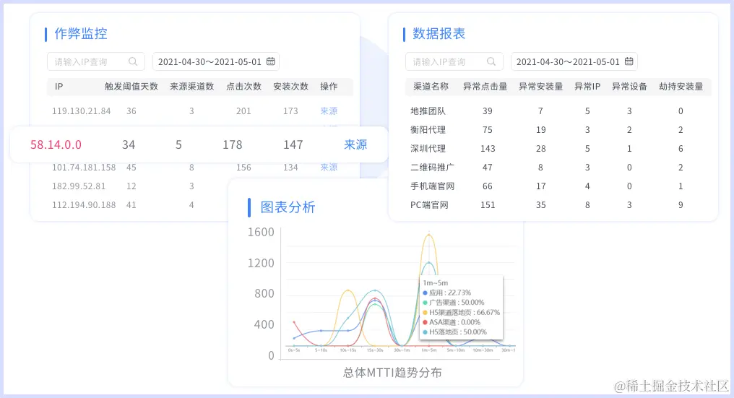Select IP 101.74.181.158 cell
This screenshot has height=398, width=734.
(x=84, y=167)
